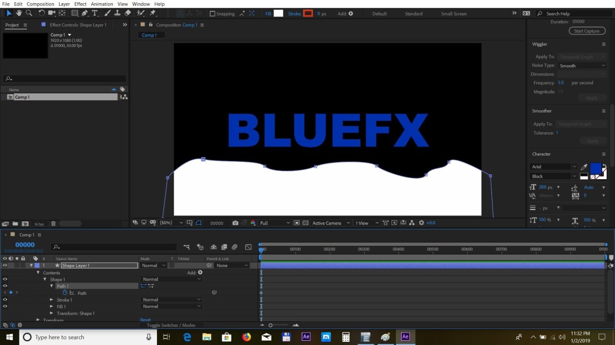The image size is (615, 345).
Task: Create a new composition from Project panel
Action: [25, 224]
